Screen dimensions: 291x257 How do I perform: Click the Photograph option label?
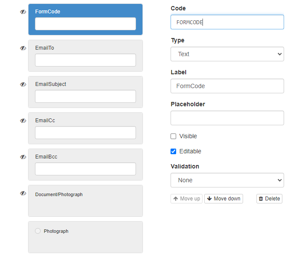(x=56, y=231)
